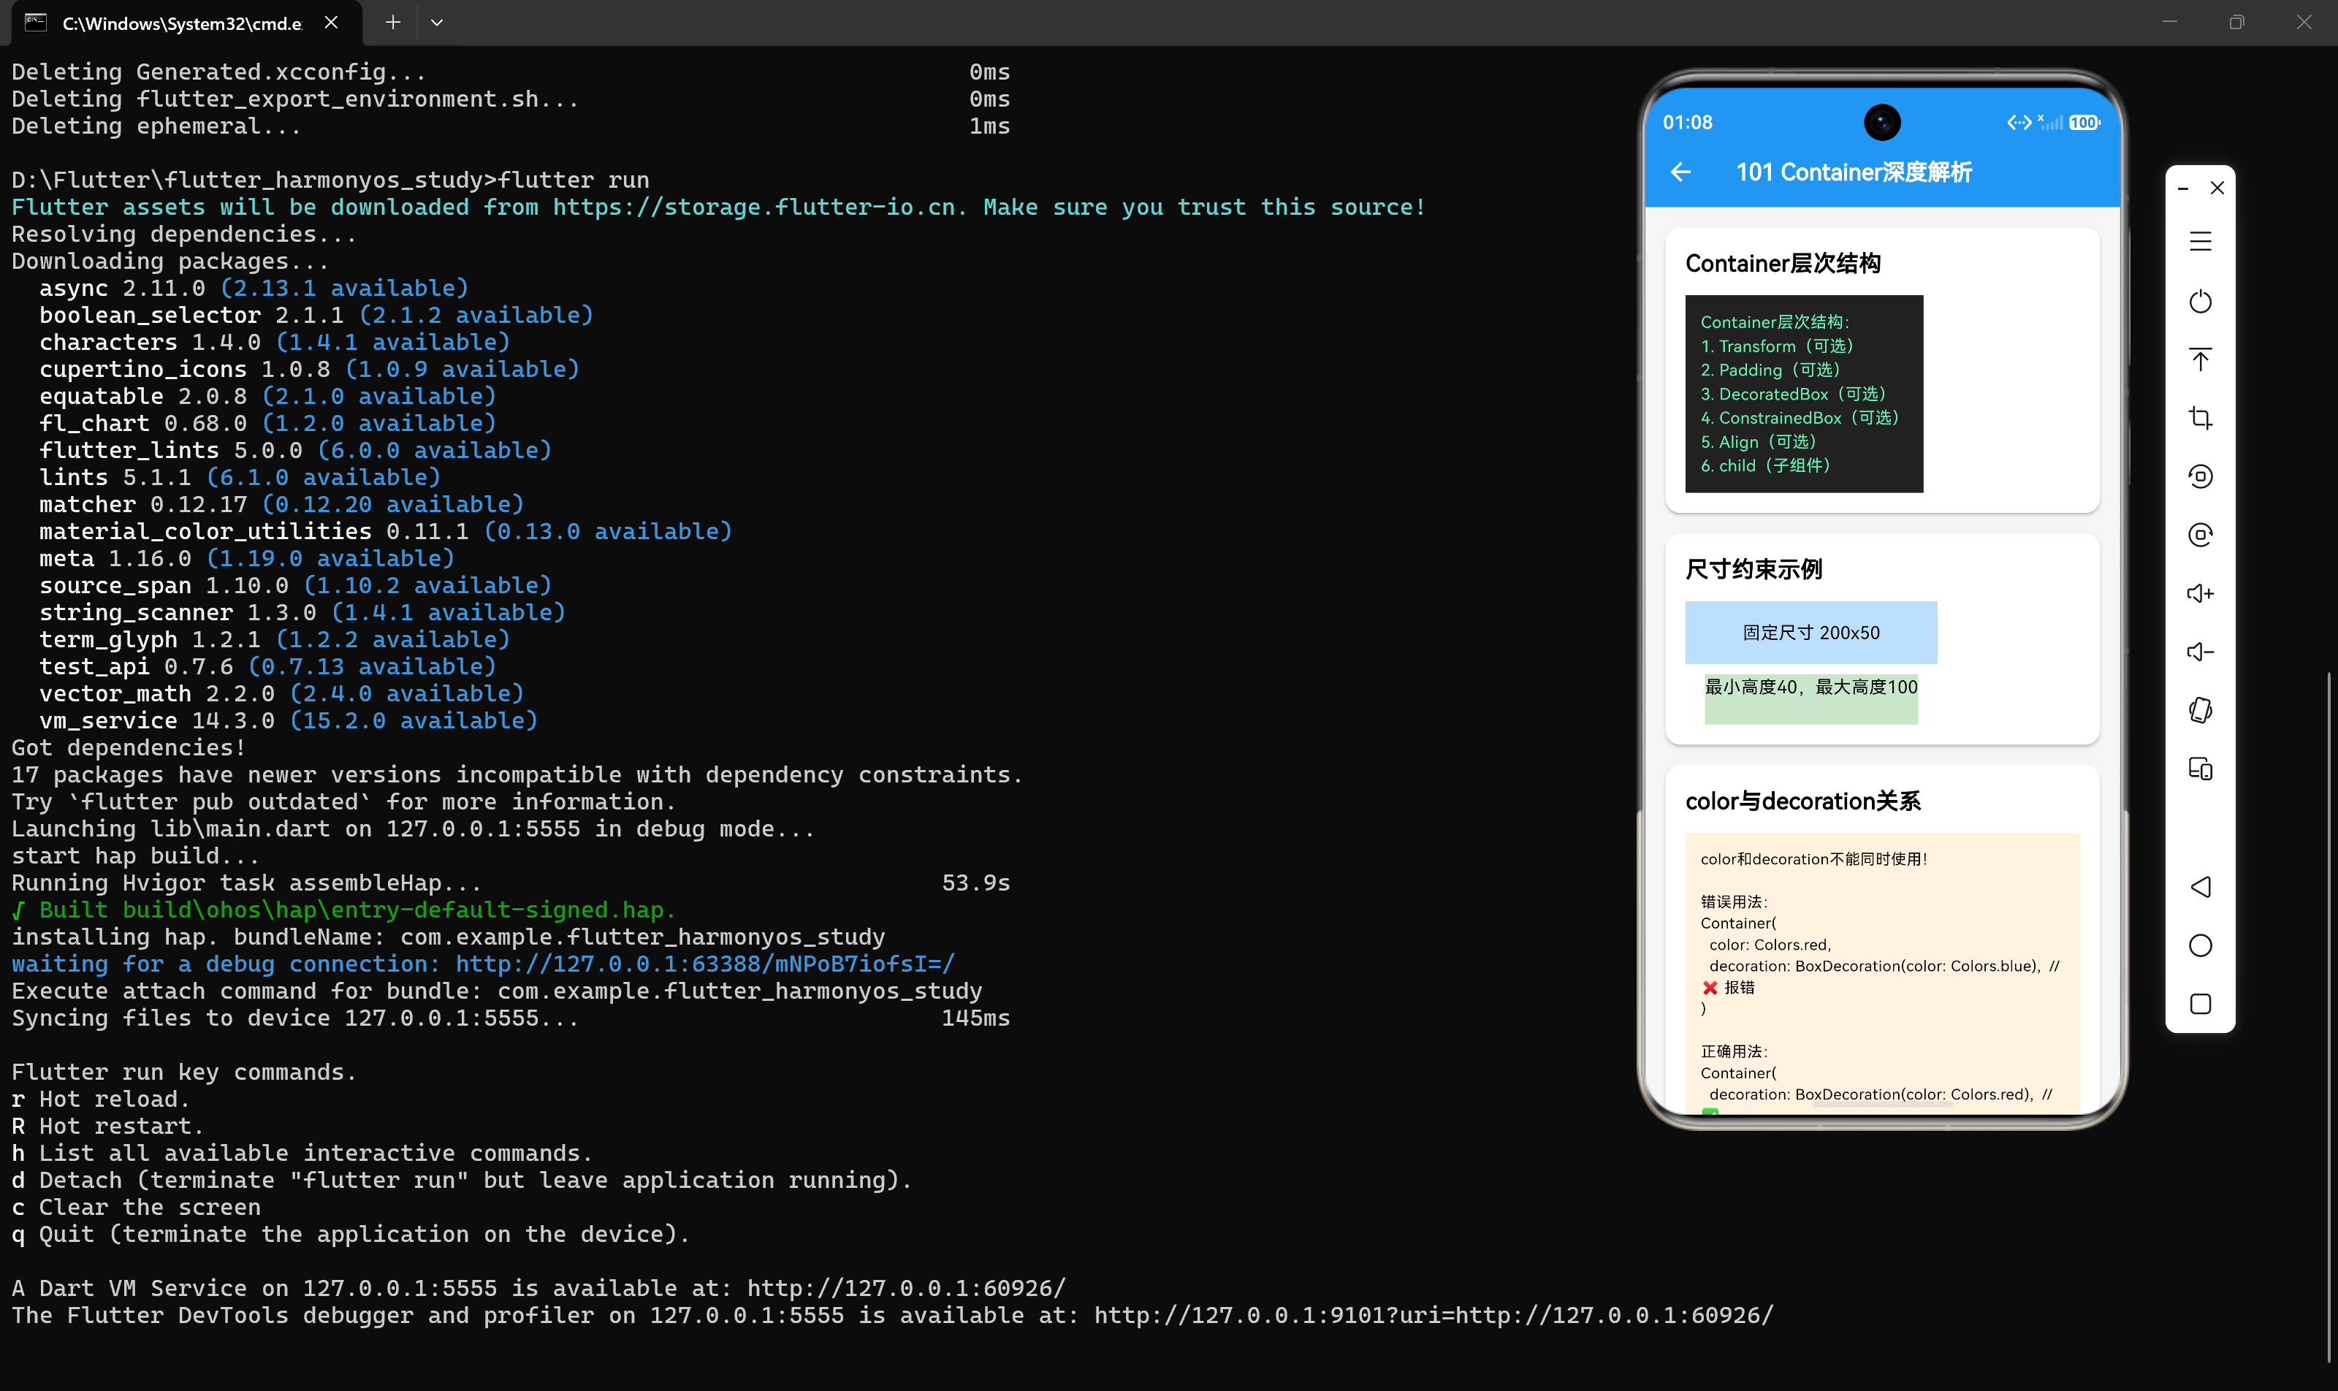The width and height of the screenshot is (2338, 1391).
Task: Click the cmd icon in terminal tab
Action: tap(36, 23)
